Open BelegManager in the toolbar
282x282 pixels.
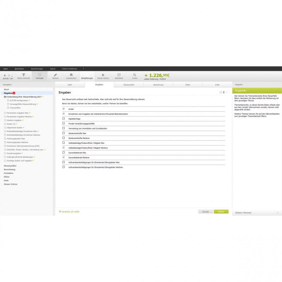(87, 78)
